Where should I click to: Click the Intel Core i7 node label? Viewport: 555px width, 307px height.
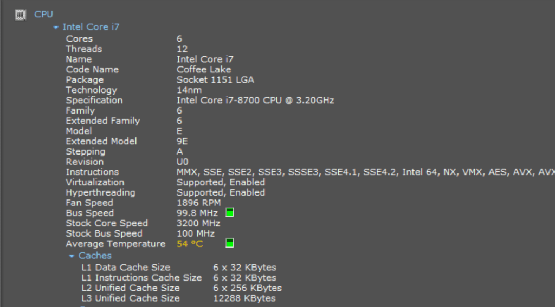pyautogui.click(x=91, y=27)
